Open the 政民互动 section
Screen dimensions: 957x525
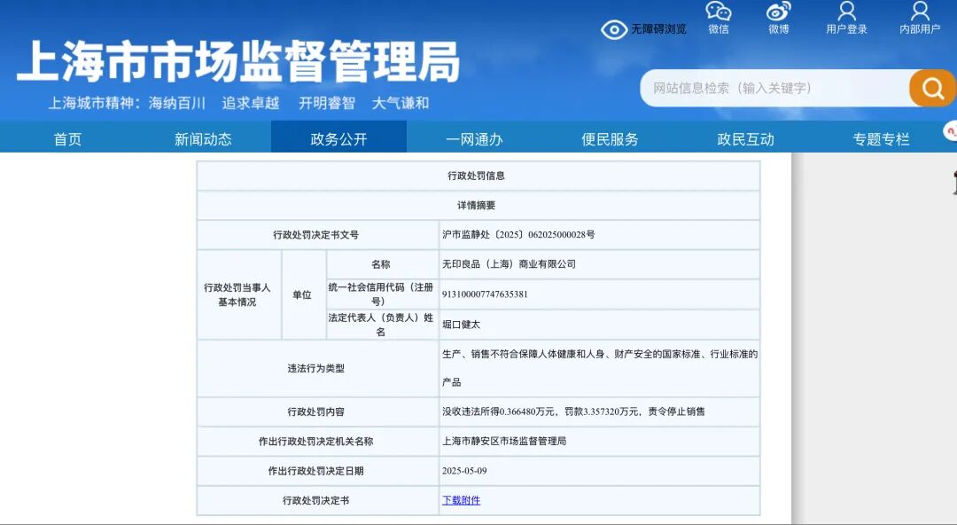(746, 137)
